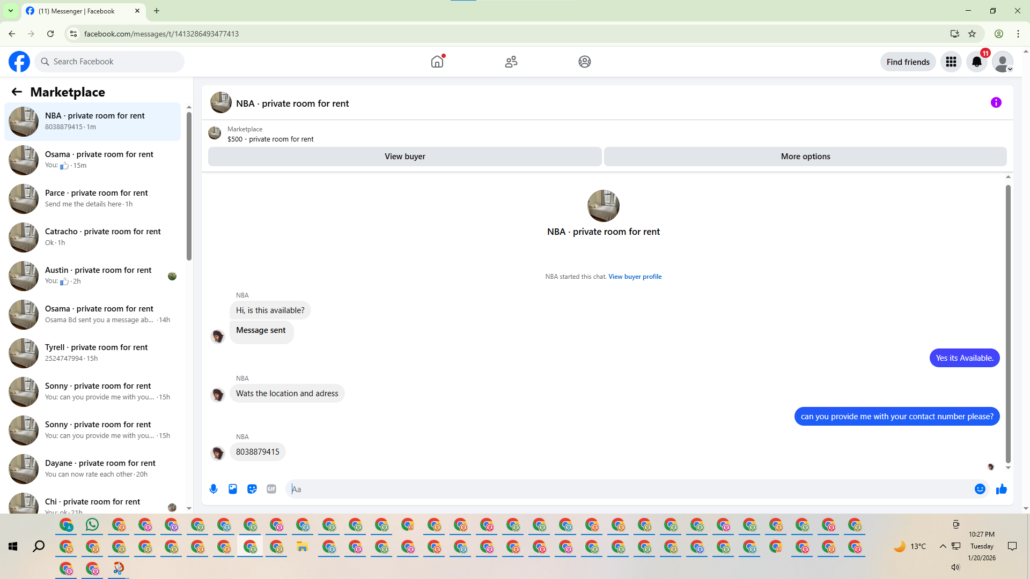Open the tab search dropdown

coord(11,11)
